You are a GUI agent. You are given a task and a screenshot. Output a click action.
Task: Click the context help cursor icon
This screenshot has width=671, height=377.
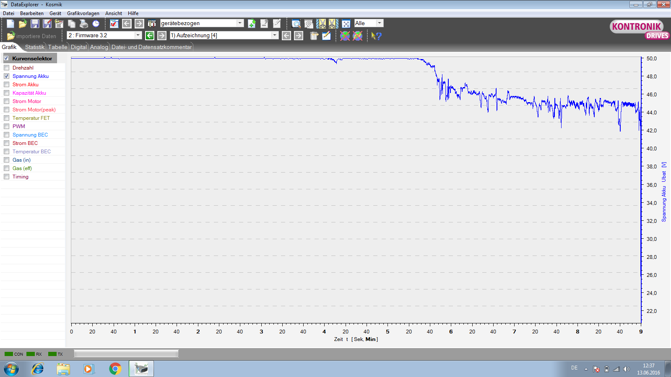[376, 36]
